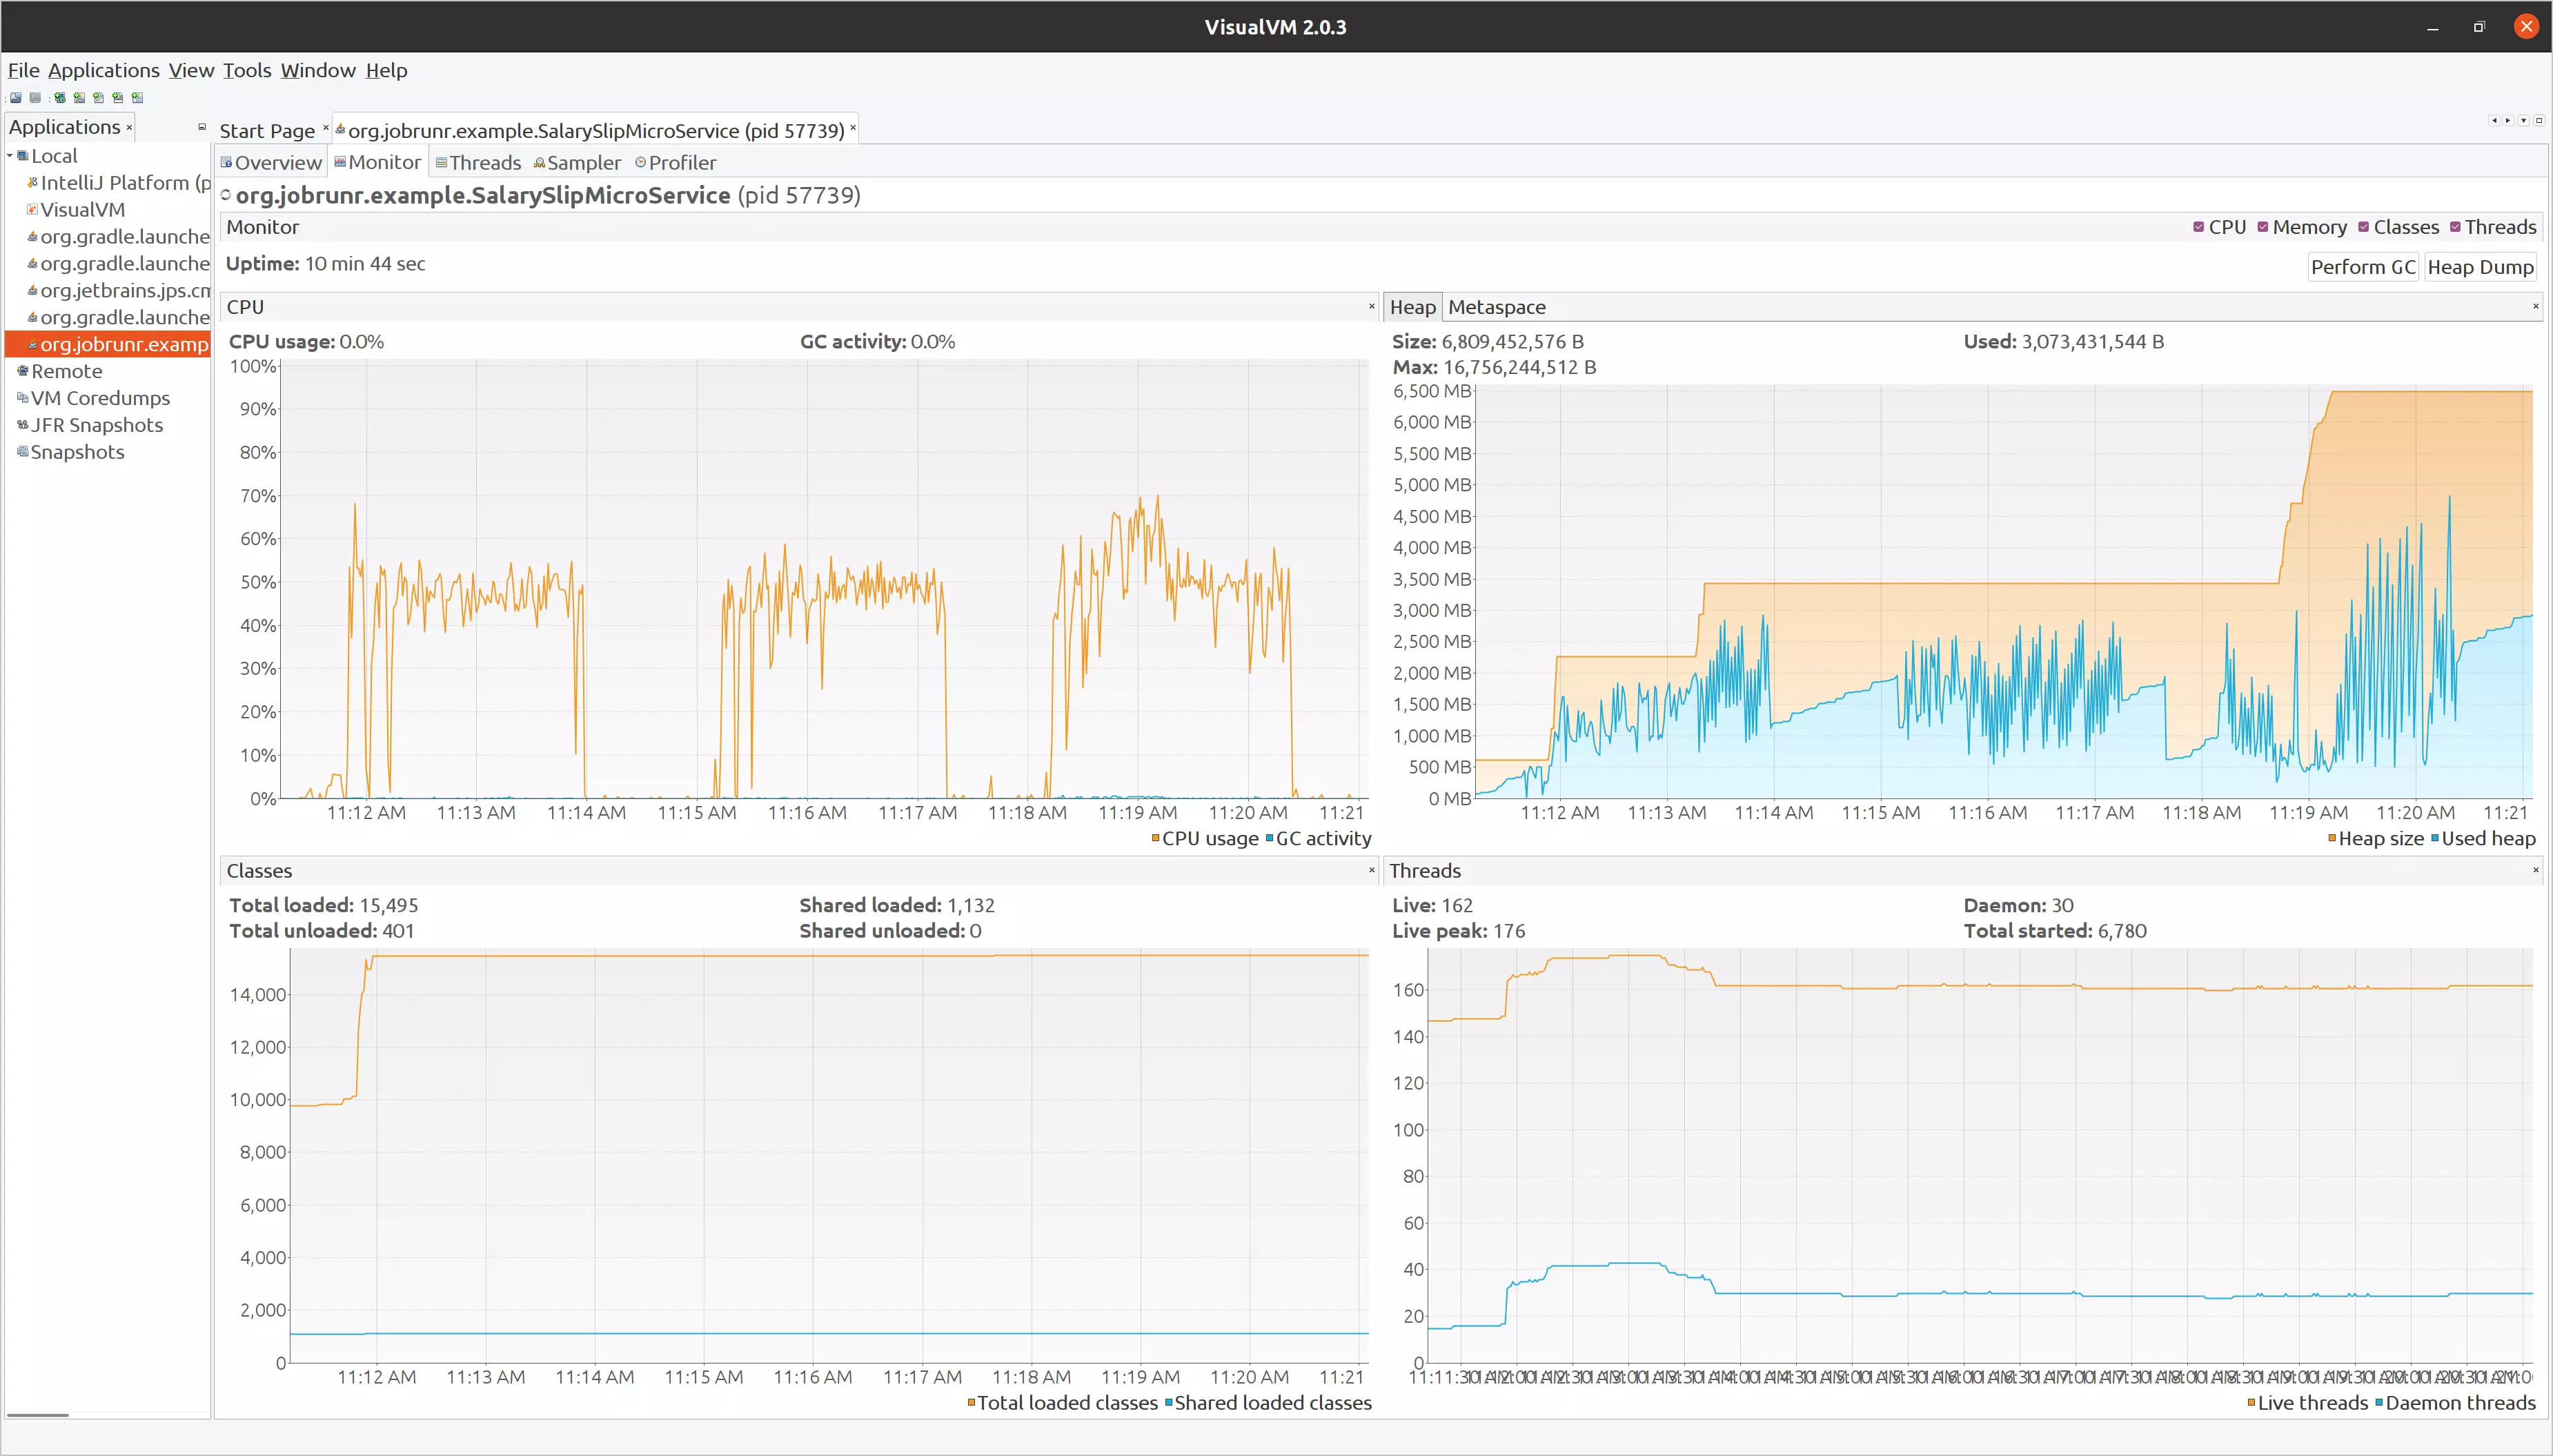Screen dimensions: 2553x1456
Task: Click the Add Remote Host toolbar icon
Action: coord(60,98)
